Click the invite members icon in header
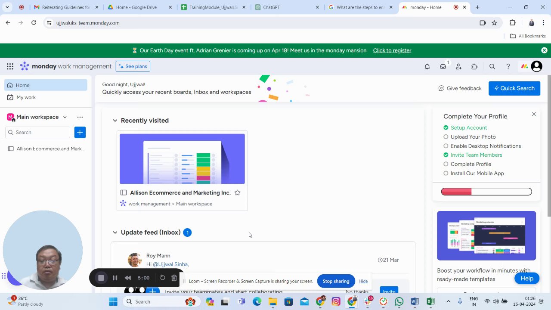Screen dimensions: 551x310 click(x=458, y=66)
